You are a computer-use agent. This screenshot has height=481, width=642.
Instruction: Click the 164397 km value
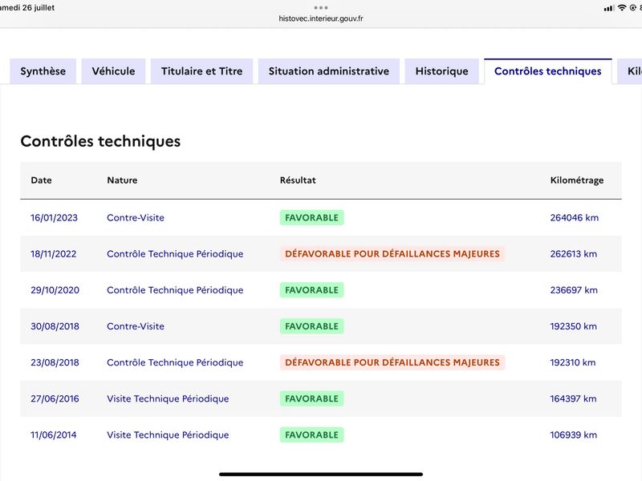click(x=573, y=398)
